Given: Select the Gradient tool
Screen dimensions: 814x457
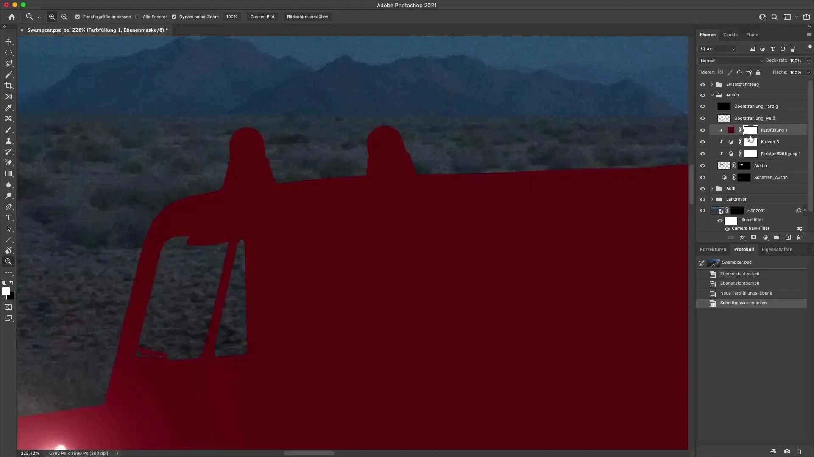Looking at the screenshot, I should coord(8,173).
